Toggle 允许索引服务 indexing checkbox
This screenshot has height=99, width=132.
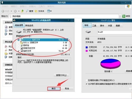click(x=87, y=84)
